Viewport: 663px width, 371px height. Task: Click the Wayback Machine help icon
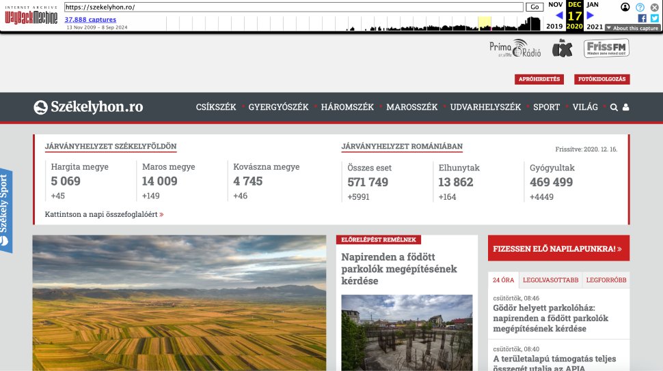coord(640,7)
